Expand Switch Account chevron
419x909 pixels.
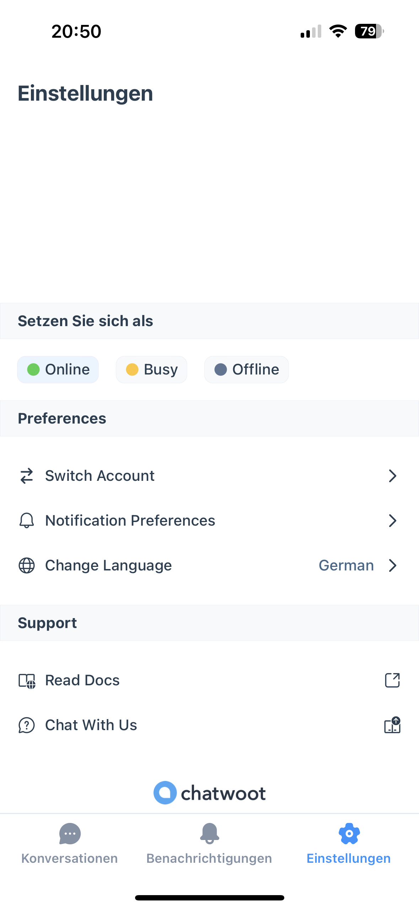[392, 476]
